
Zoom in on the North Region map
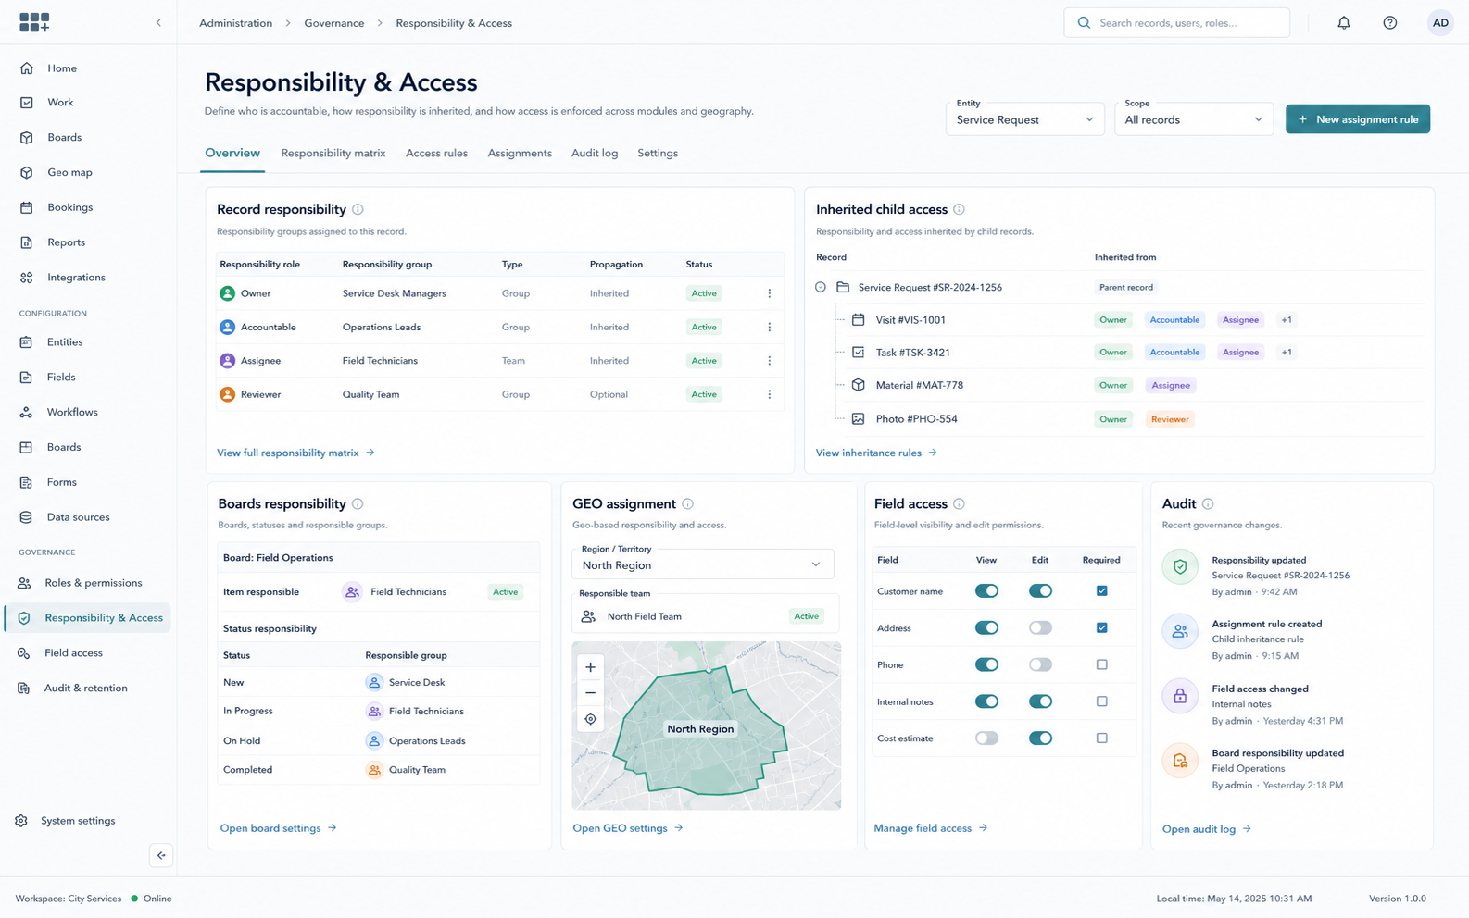pyautogui.click(x=590, y=667)
